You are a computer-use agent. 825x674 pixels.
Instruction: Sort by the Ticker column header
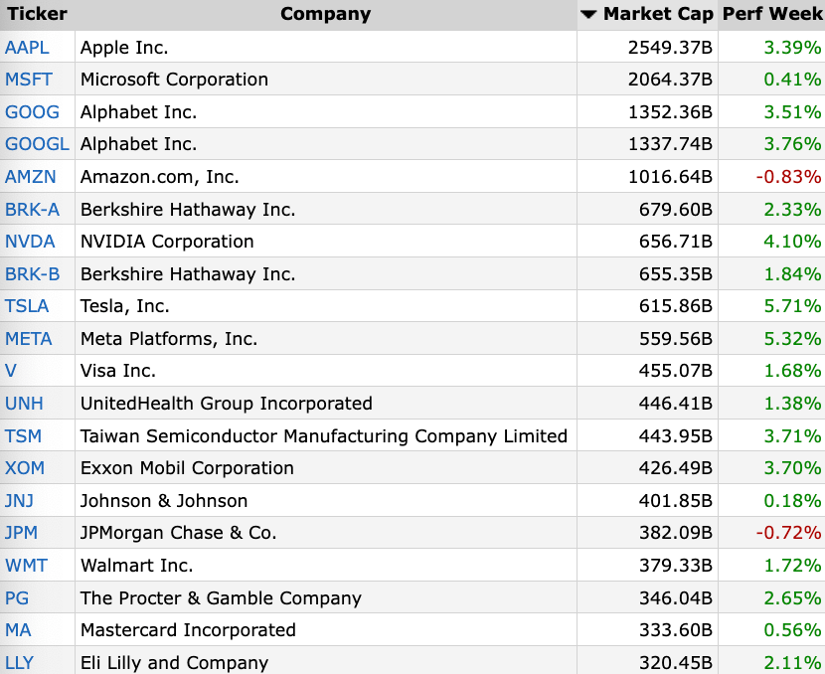(x=37, y=14)
